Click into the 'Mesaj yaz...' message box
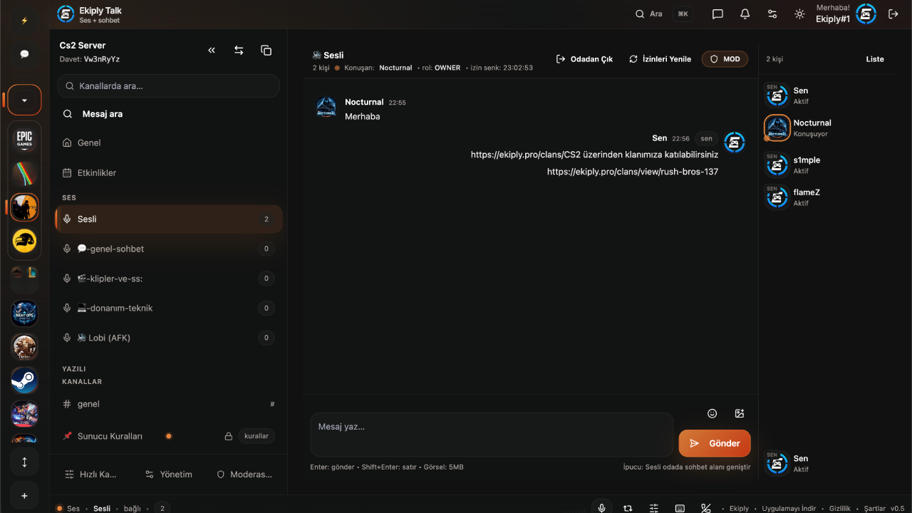912x513 pixels. pyautogui.click(x=492, y=434)
